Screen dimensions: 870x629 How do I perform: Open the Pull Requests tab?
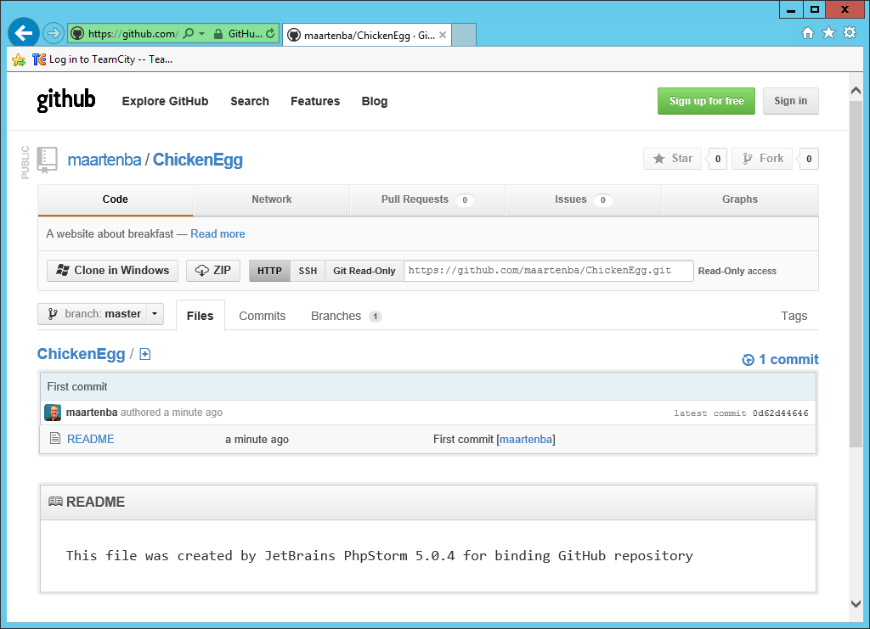pos(427,199)
